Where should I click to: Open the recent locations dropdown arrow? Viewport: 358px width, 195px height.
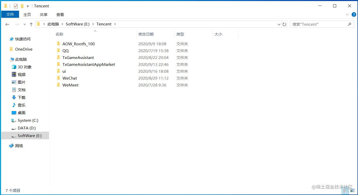(25, 24)
